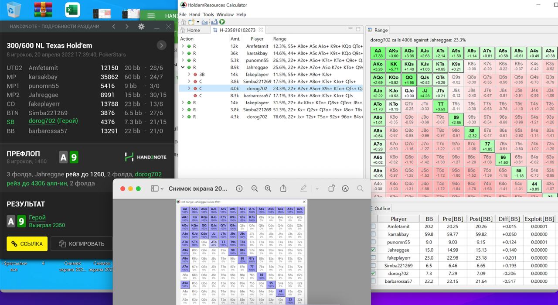Zoom out in the Preview window

pos(255,188)
